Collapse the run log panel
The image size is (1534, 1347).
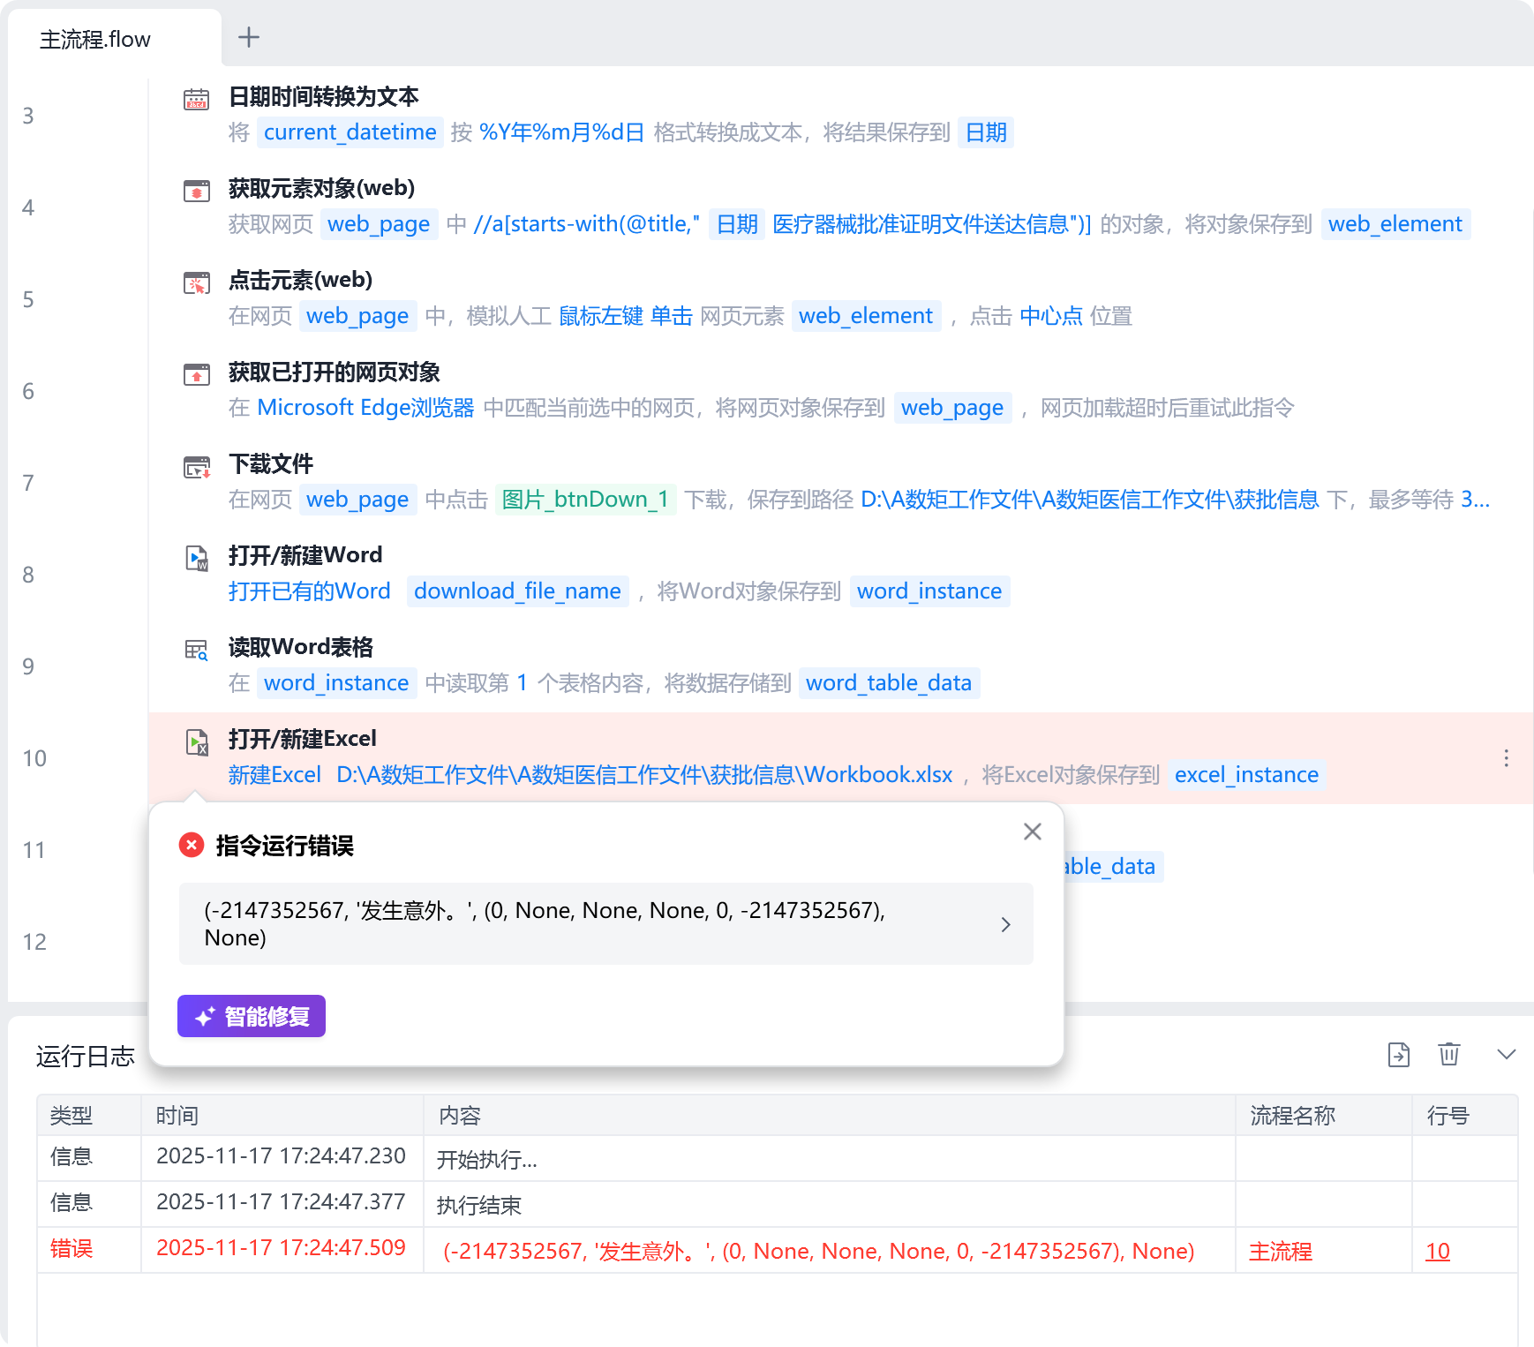[1507, 1054]
